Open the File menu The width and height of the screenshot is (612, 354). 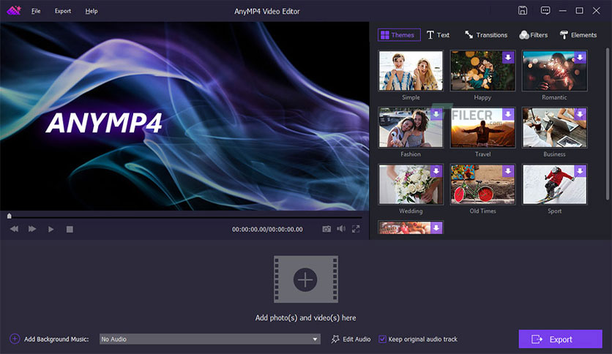[x=36, y=11]
